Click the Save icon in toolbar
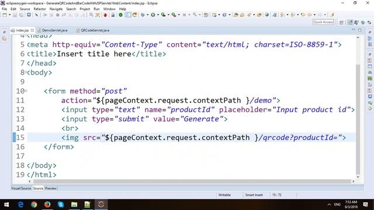 pyautogui.click(x=15, y=15)
